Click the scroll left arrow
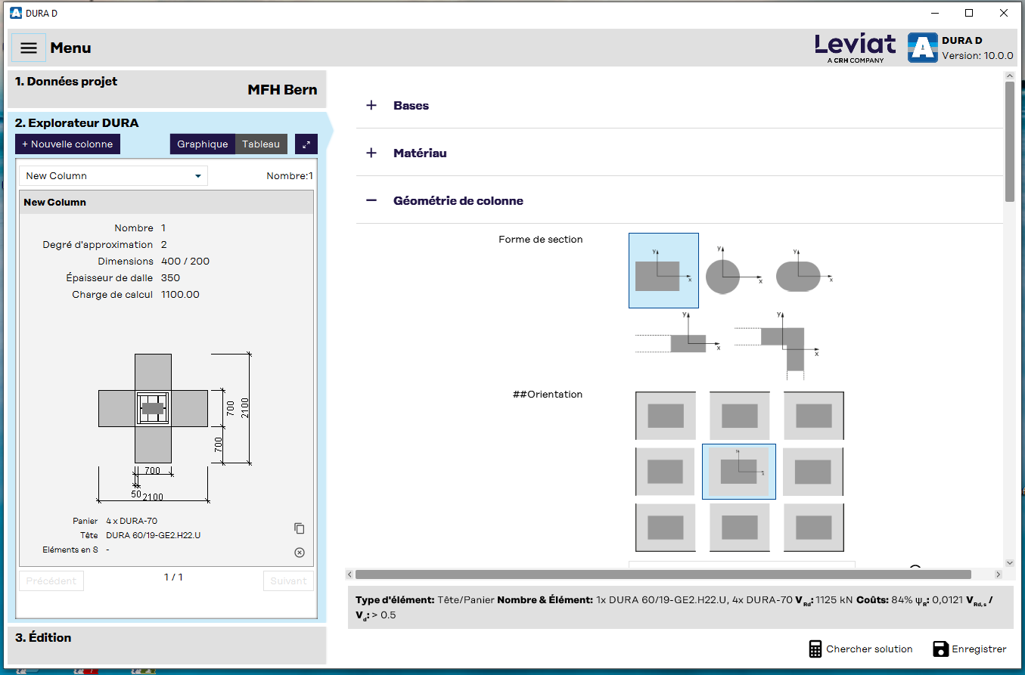Image resolution: width=1025 pixels, height=675 pixels. point(350,574)
